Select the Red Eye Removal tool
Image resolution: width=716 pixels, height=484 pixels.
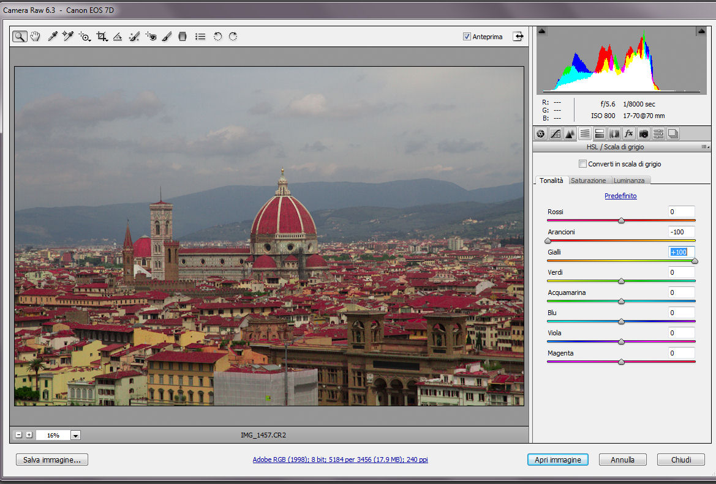tap(151, 37)
